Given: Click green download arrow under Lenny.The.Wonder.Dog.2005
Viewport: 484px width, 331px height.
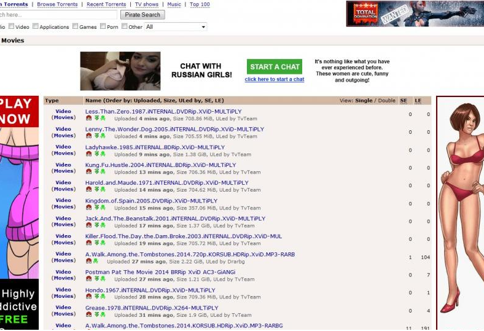Looking at the screenshot, I should click(96, 136).
